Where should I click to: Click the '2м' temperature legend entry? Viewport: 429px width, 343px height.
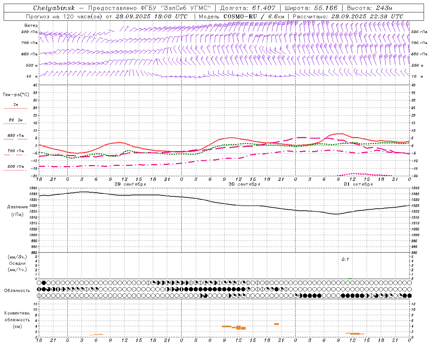16,105
